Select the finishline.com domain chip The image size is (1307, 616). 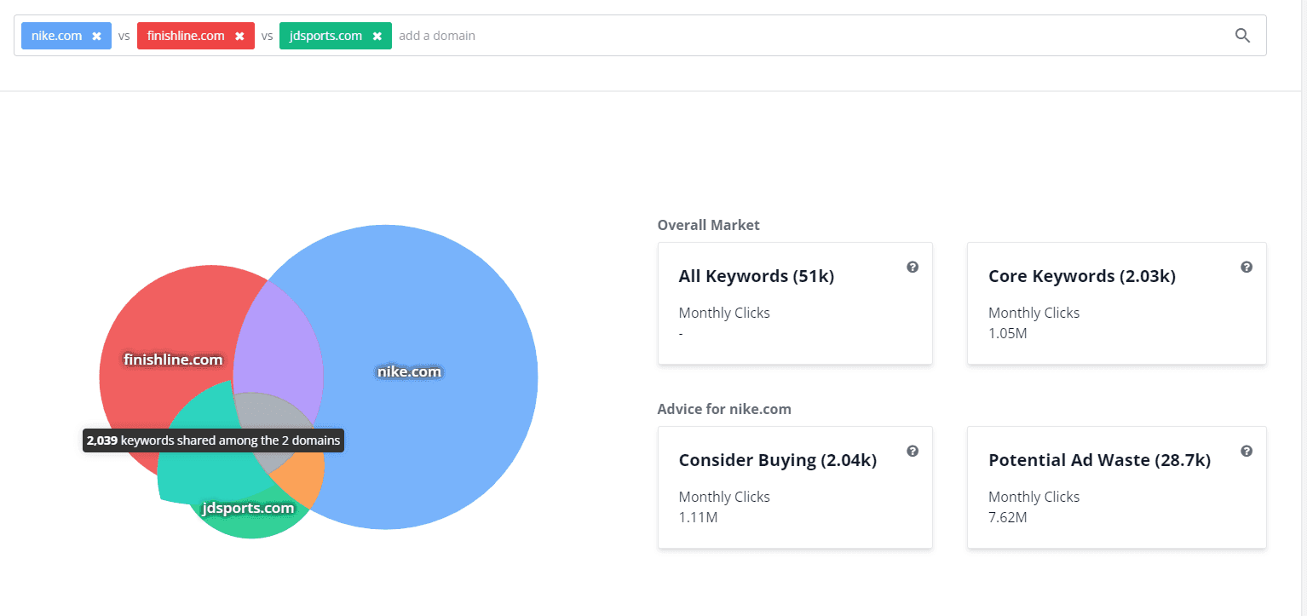186,36
